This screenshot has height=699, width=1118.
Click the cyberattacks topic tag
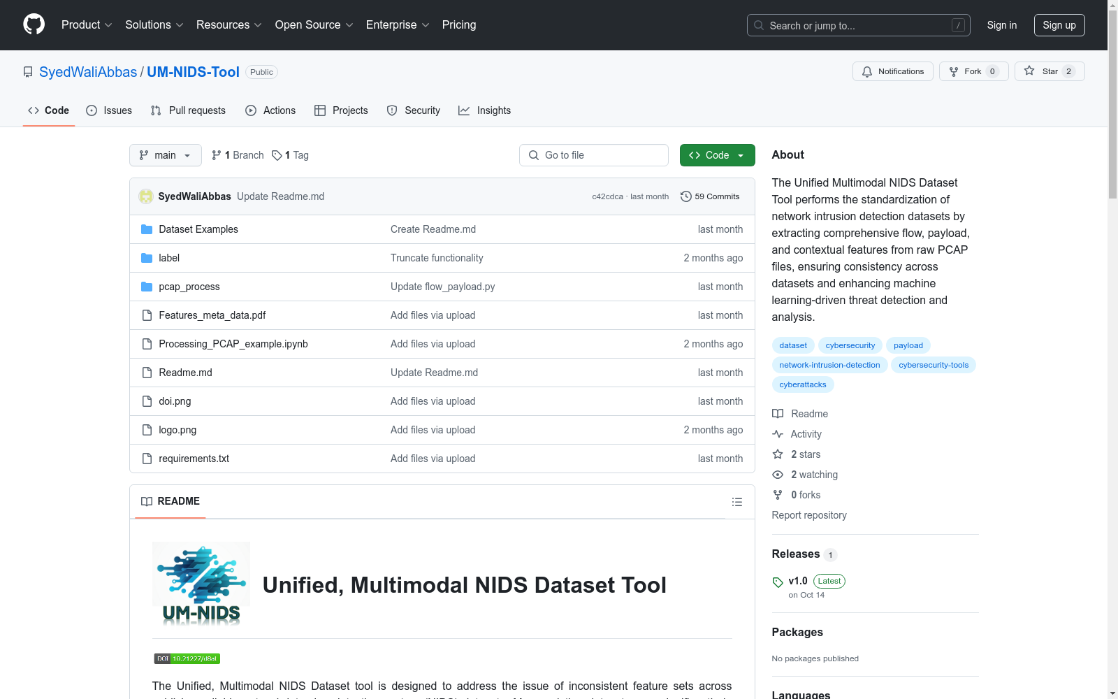(x=803, y=384)
